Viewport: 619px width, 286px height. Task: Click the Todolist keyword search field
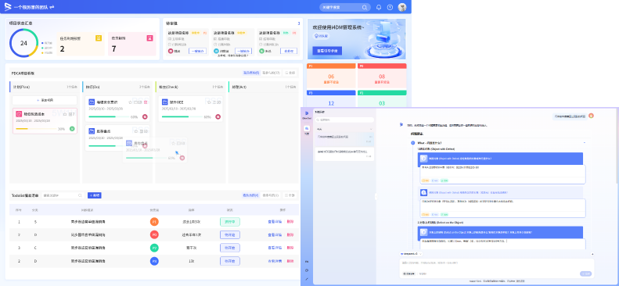point(63,195)
